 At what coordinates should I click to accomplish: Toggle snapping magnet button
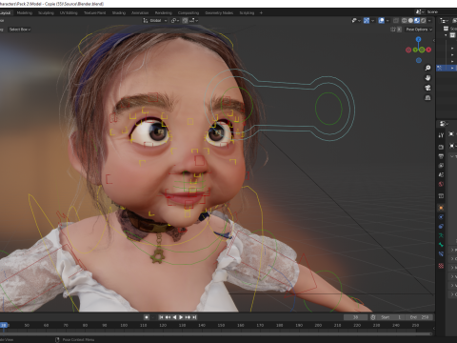click(x=185, y=21)
